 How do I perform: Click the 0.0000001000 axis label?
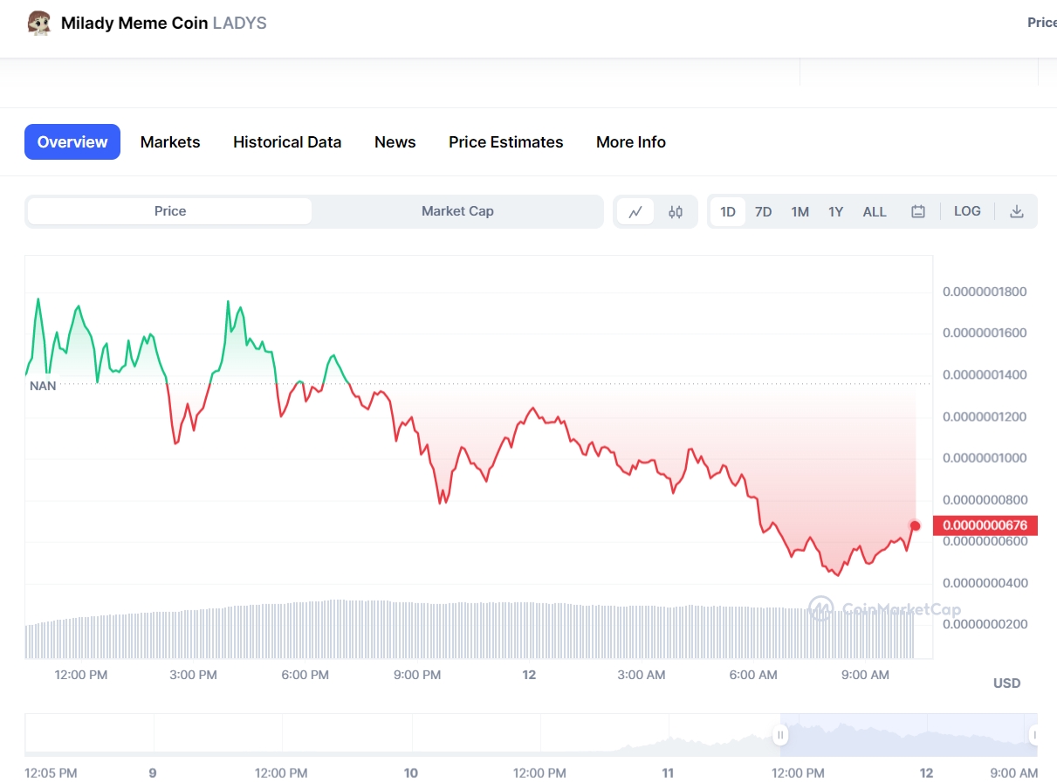(x=985, y=457)
